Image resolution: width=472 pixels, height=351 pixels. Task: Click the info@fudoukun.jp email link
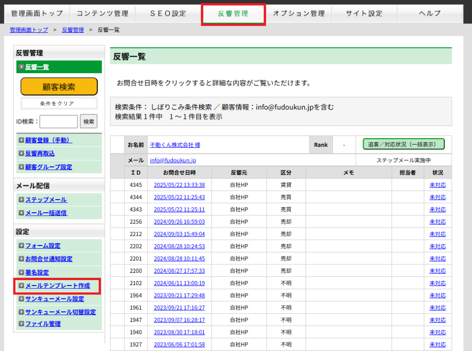173,160
